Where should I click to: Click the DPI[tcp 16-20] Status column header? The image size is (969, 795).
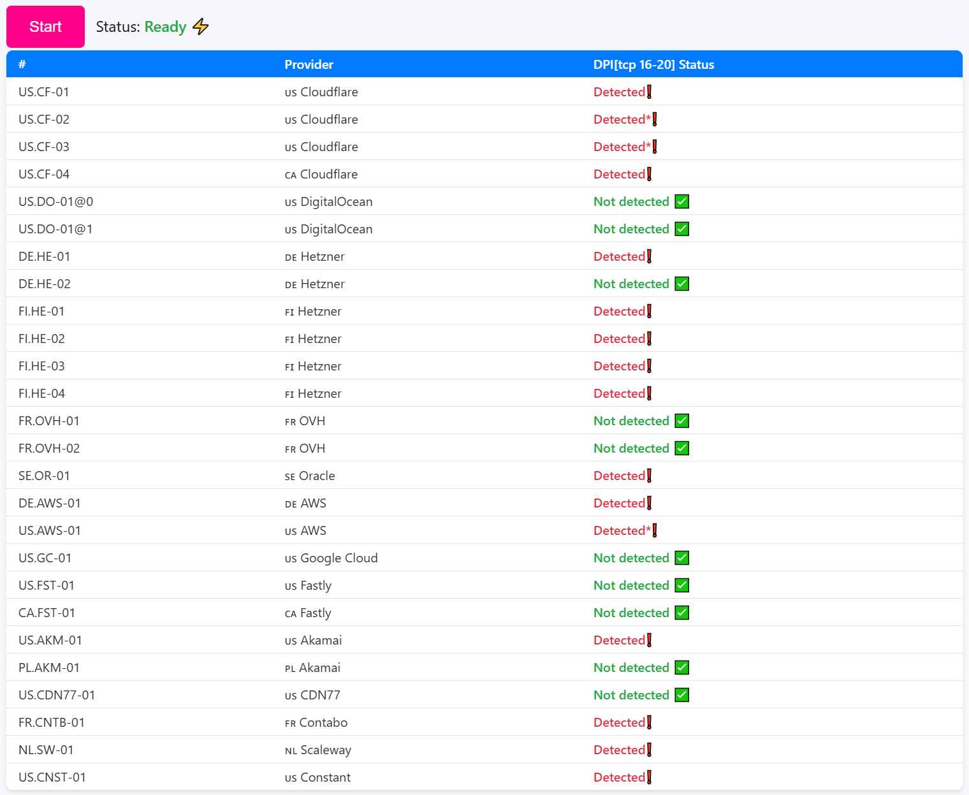coord(653,64)
